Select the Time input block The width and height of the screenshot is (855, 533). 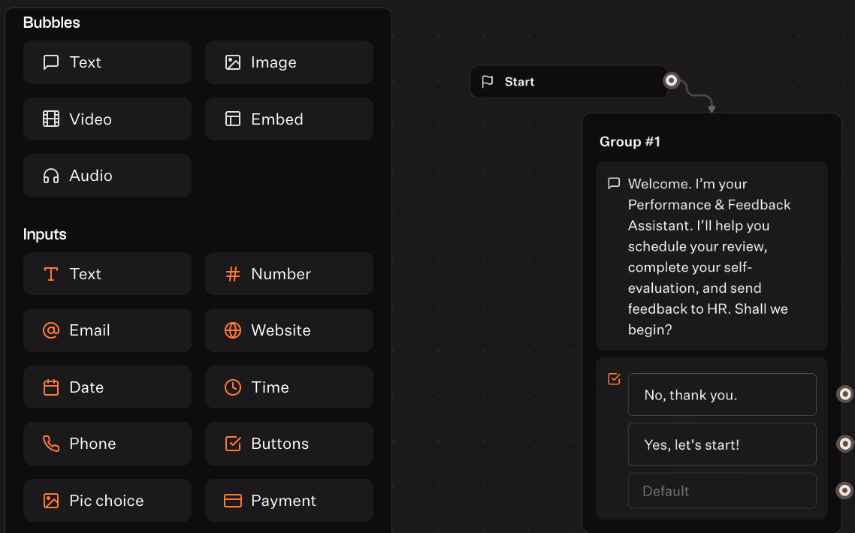[x=289, y=387]
